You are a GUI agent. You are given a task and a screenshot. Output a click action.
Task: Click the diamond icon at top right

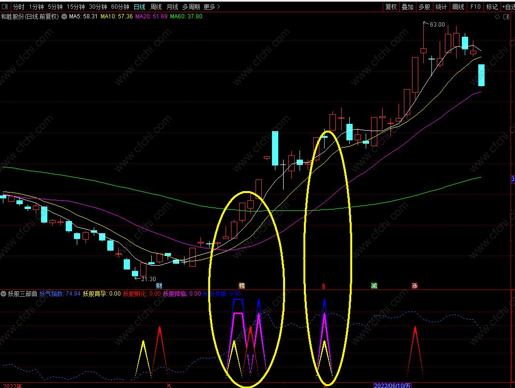tap(498, 16)
